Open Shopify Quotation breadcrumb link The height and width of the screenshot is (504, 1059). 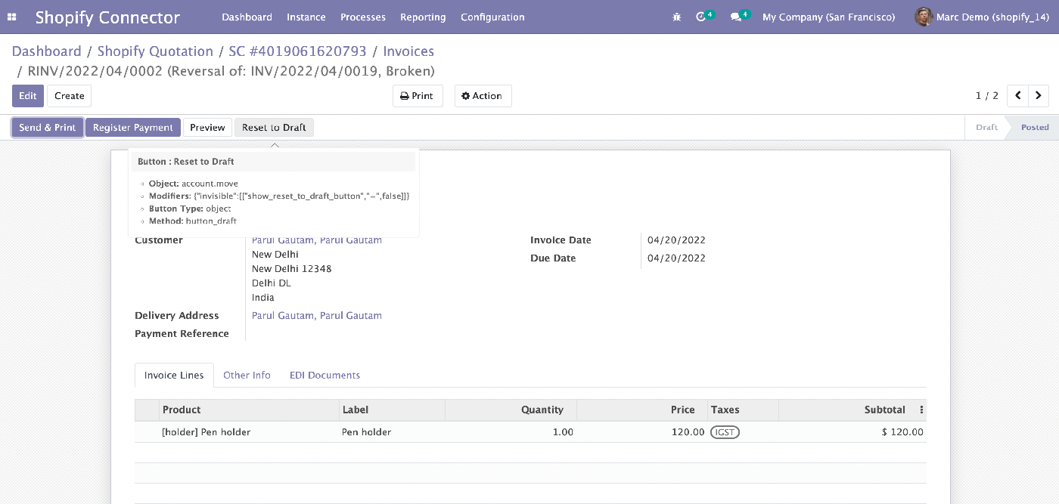tap(155, 51)
